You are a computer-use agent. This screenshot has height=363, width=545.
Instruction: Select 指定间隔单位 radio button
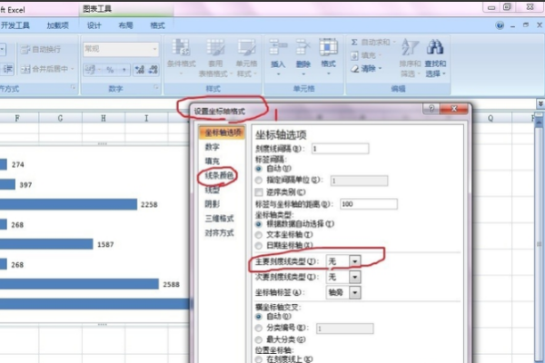point(258,181)
